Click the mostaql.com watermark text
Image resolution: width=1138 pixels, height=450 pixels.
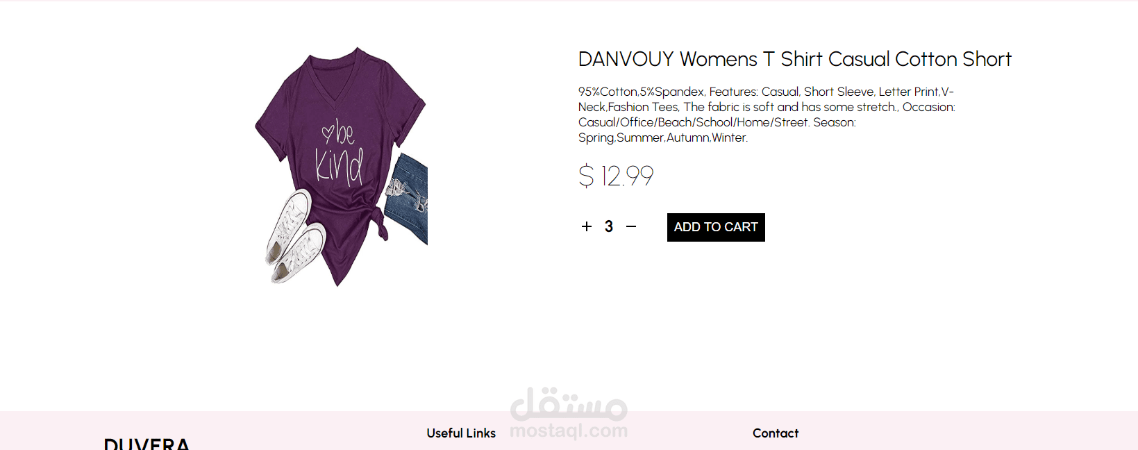569,431
